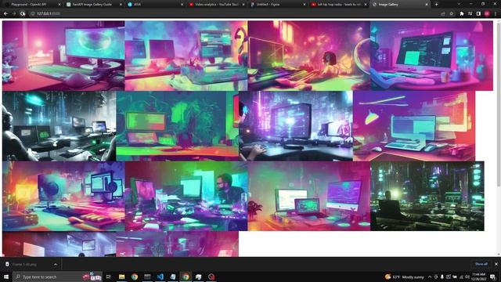Go back with the browser back arrow
501x282 pixels.
click(x=5, y=14)
